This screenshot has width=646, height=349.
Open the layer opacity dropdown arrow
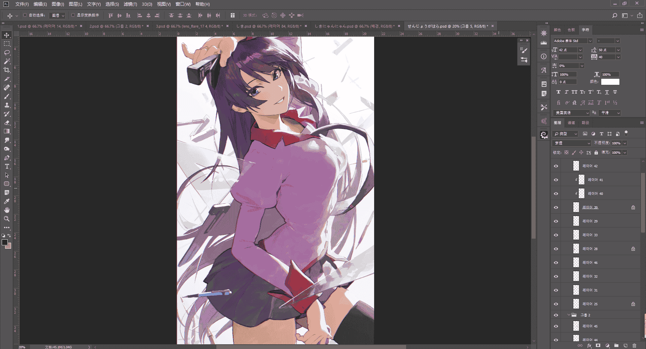tap(625, 143)
